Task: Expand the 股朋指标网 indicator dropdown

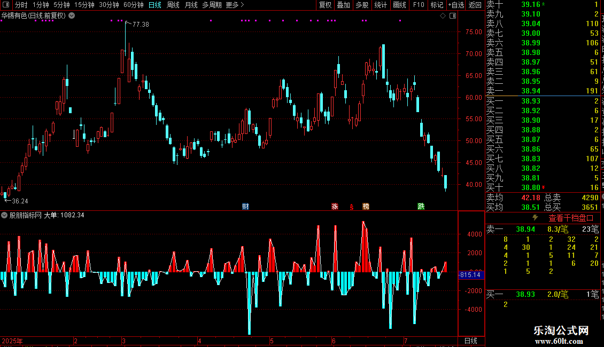Action: [x=4, y=215]
